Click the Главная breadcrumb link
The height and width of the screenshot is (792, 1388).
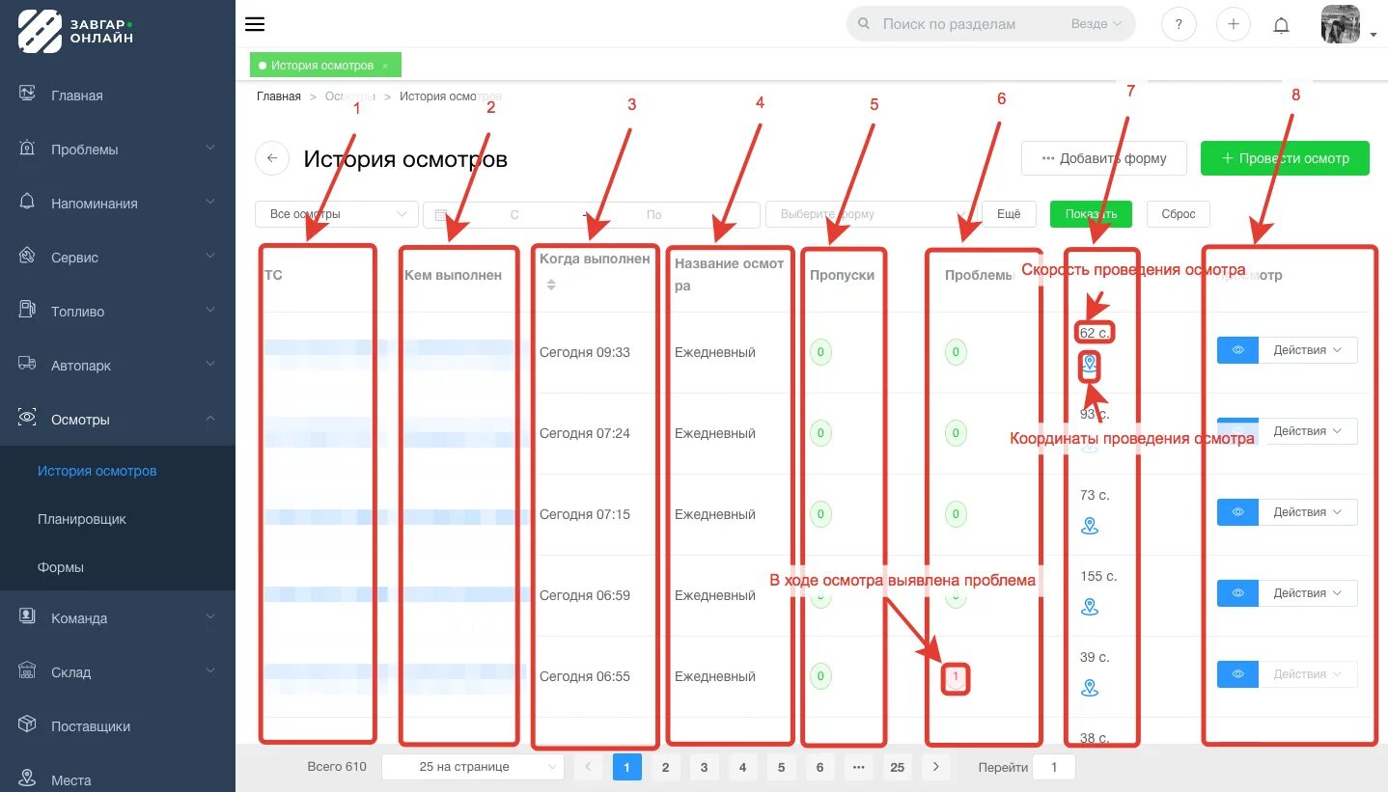tap(279, 96)
